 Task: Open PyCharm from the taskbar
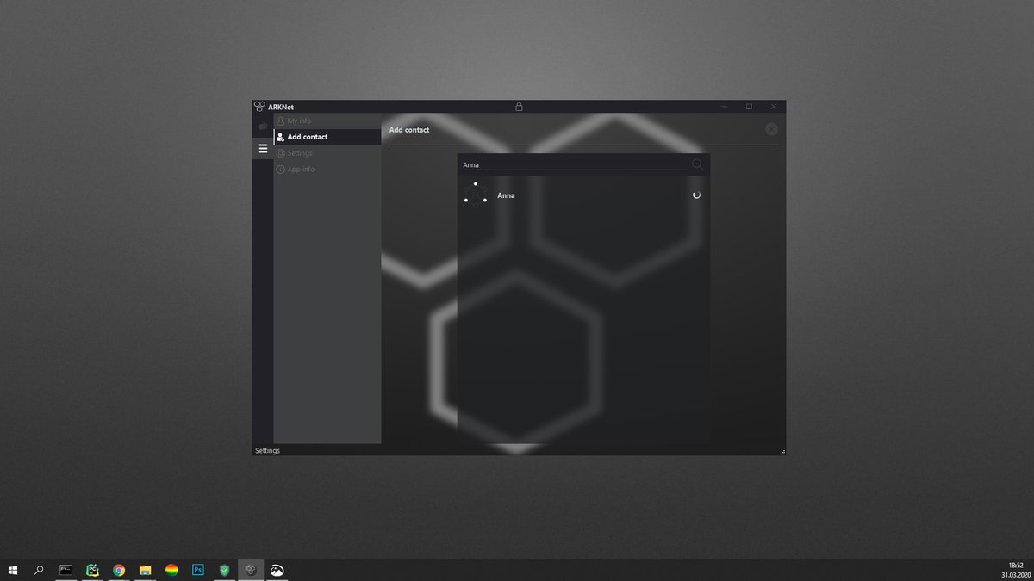(92, 570)
